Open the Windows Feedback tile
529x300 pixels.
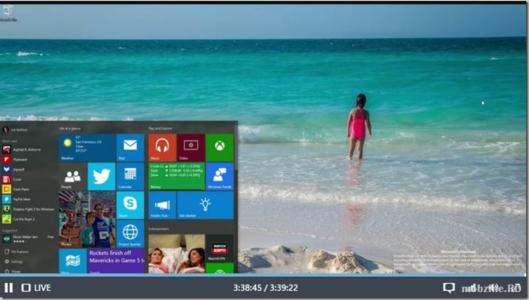tap(220, 176)
